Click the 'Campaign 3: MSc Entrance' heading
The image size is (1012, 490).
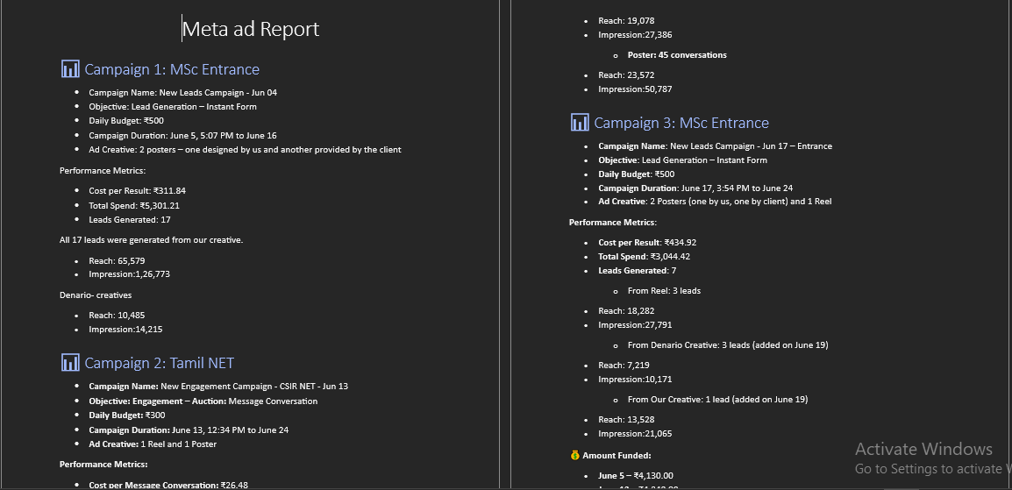click(x=681, y=123)
